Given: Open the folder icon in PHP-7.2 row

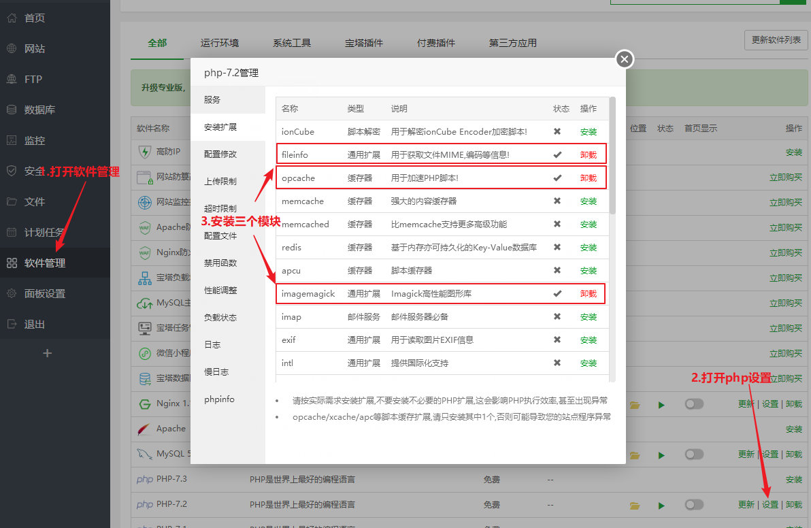Looking at the screenshot, I should click(x=635, y=506).
